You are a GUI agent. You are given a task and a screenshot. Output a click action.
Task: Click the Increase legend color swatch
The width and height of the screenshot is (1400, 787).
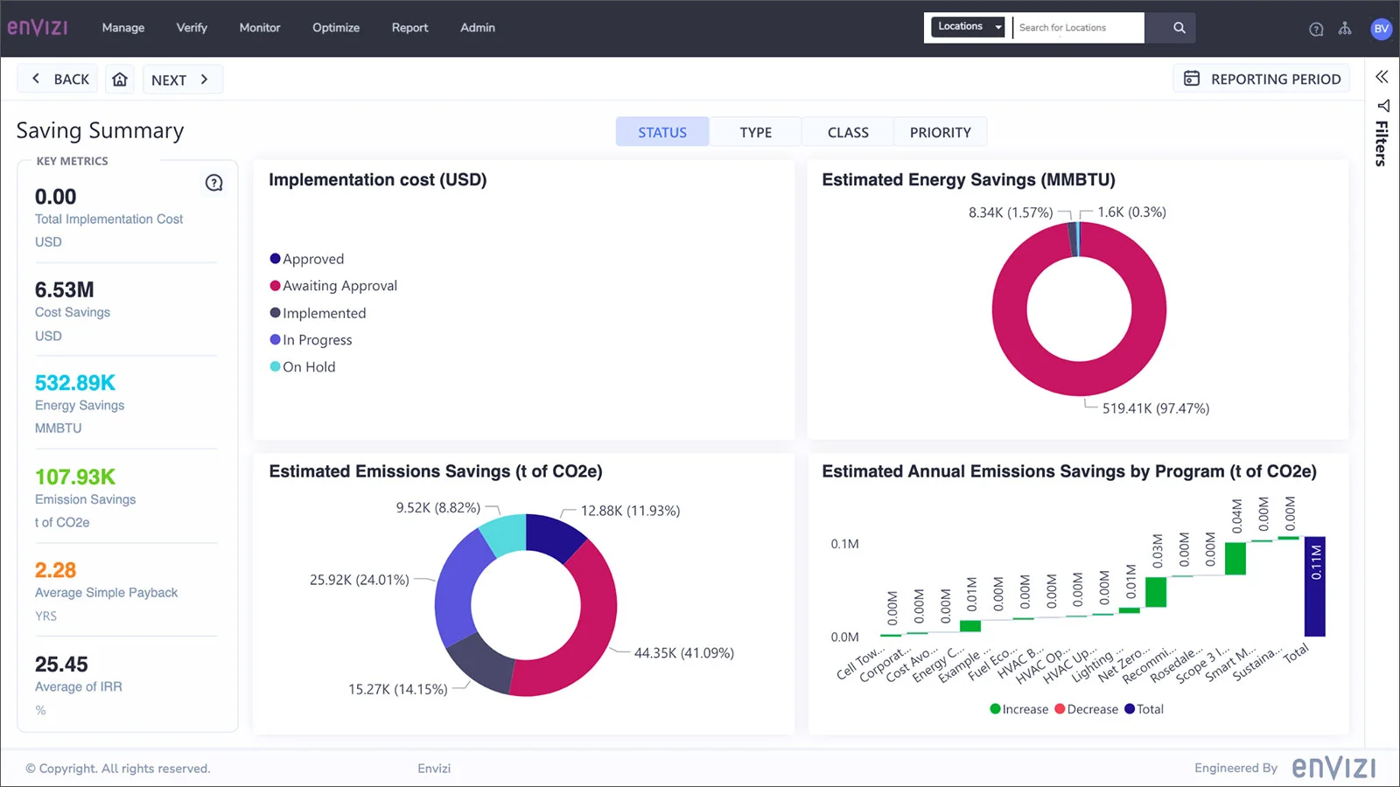(x=995, y=709)
